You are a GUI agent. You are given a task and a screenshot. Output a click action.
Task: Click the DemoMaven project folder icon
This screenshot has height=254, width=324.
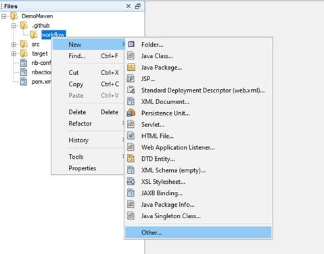(x=14, y=16)
